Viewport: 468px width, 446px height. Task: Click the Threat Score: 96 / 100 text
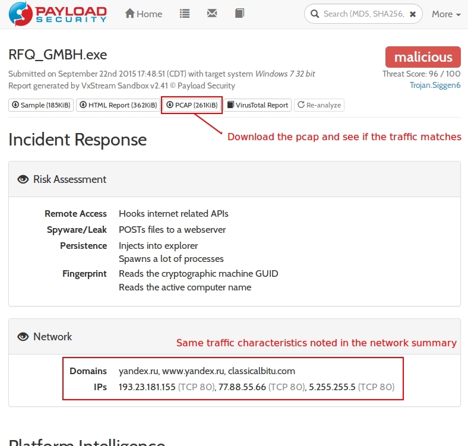click(x=422, y=74)
